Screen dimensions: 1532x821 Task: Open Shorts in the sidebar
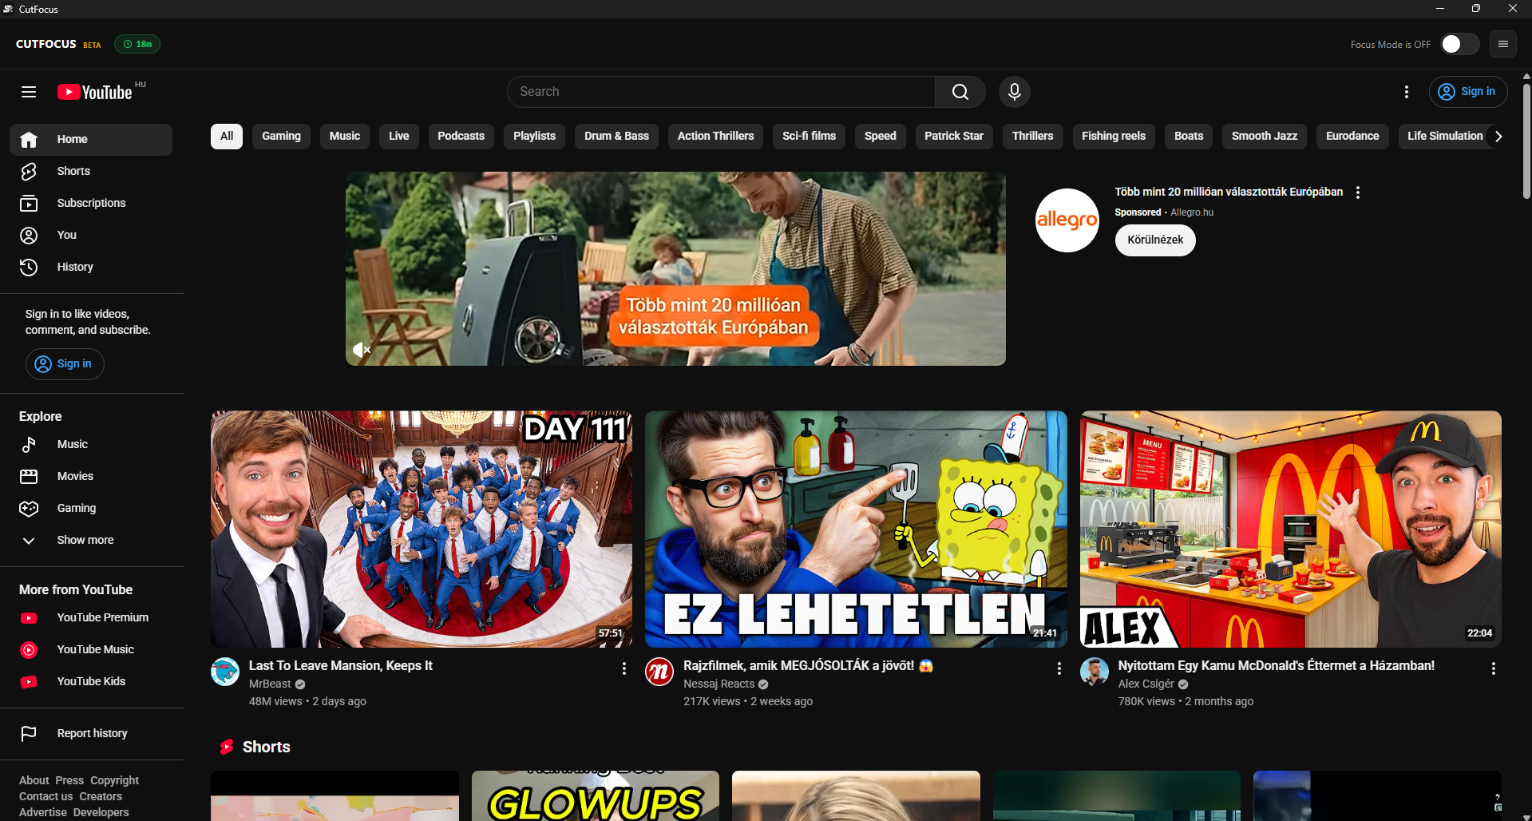91,172
